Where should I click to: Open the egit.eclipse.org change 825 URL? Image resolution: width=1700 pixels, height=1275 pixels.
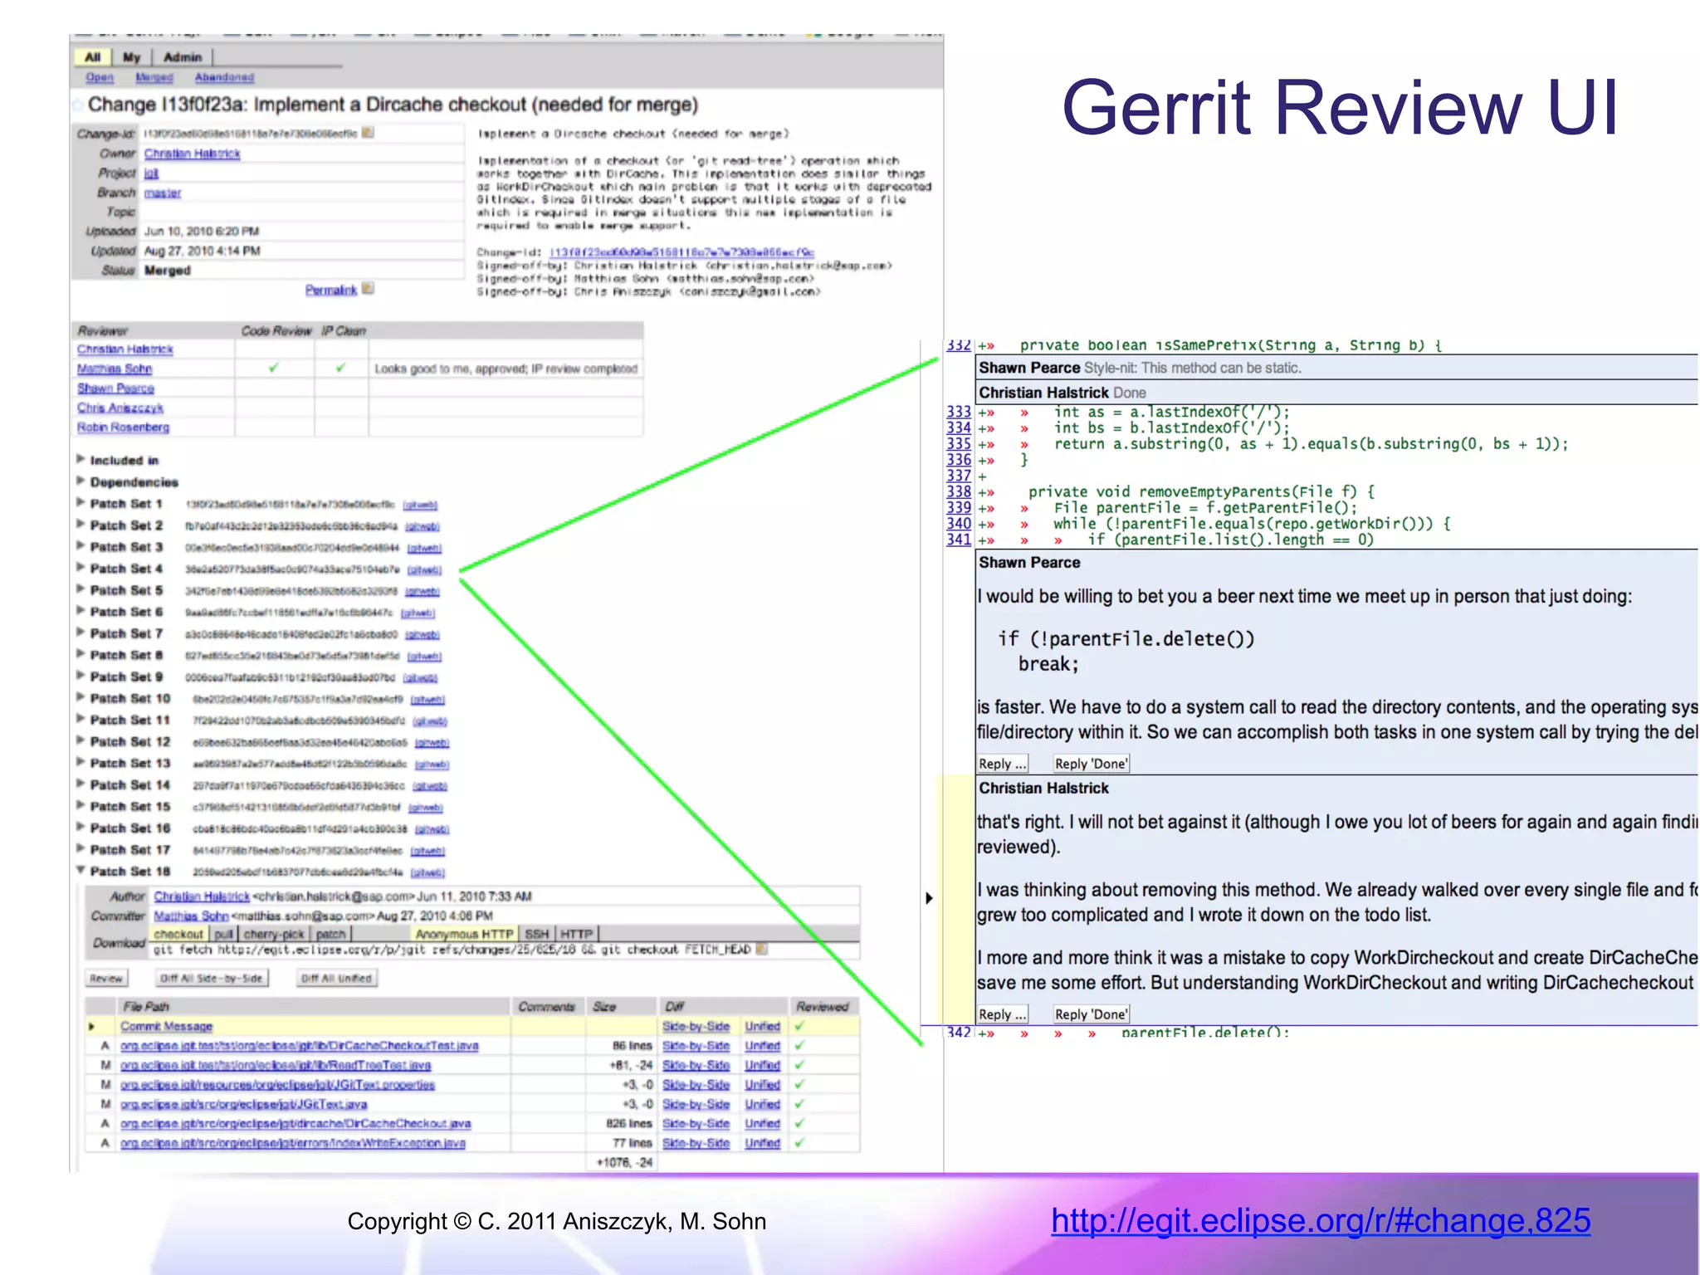[1321, 1220]
